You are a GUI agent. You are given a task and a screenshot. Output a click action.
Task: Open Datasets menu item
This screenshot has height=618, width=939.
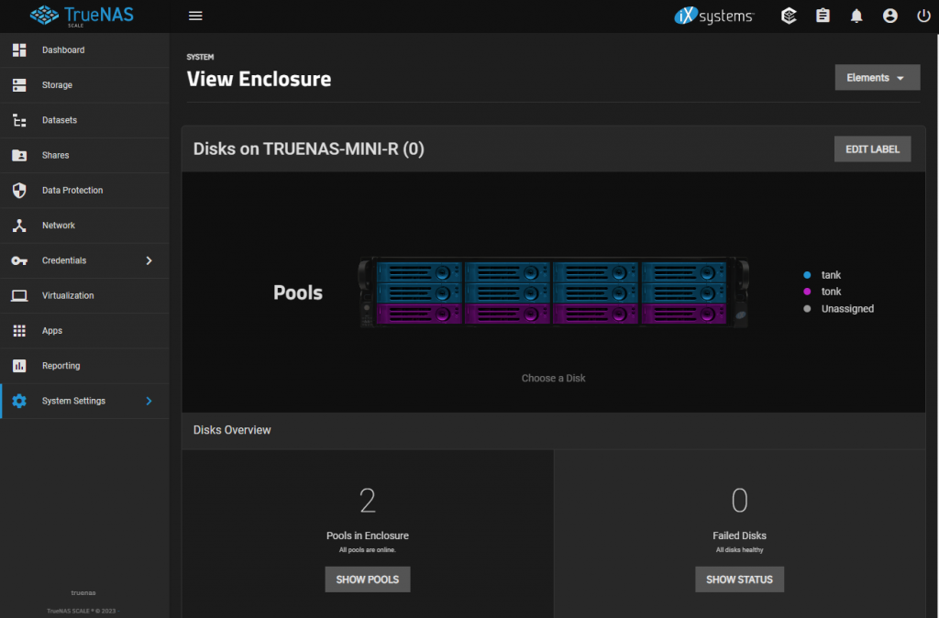point(84,120)
